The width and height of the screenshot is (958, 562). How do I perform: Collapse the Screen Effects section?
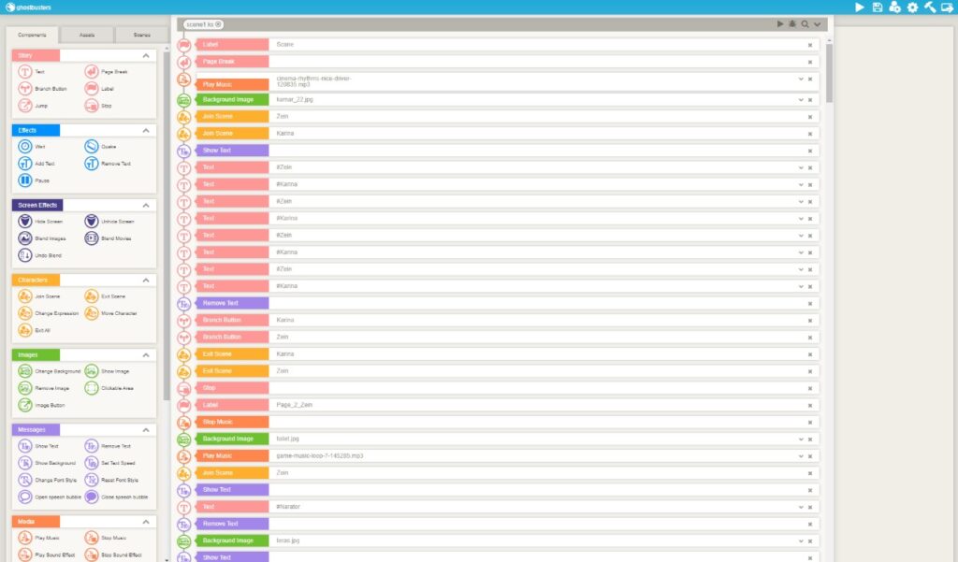(x=146, y=205)
